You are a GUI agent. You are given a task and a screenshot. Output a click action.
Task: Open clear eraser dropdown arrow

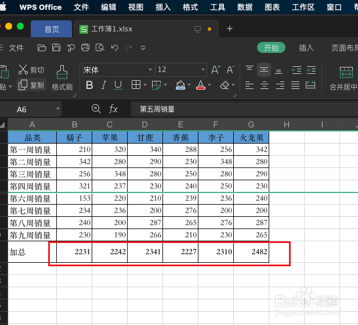coord(233,85)
